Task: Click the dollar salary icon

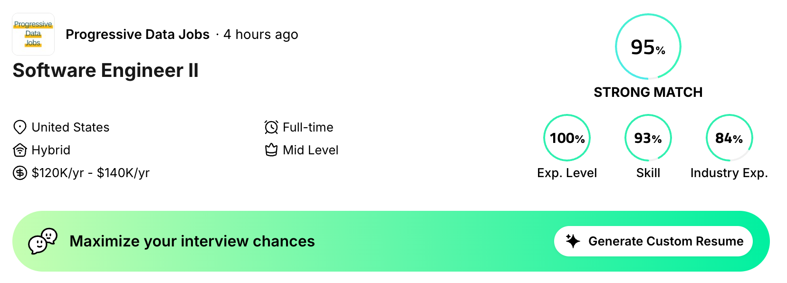Action: [19, 173]
